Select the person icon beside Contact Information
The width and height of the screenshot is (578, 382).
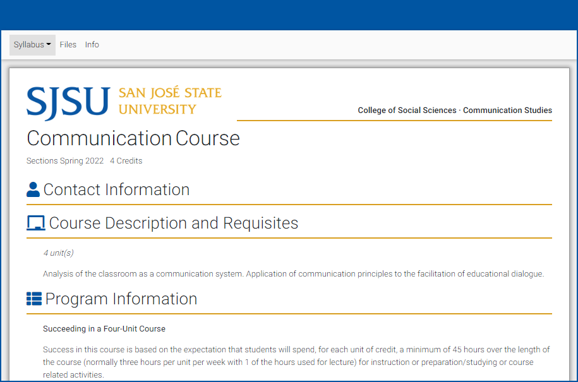coord(33,188)
